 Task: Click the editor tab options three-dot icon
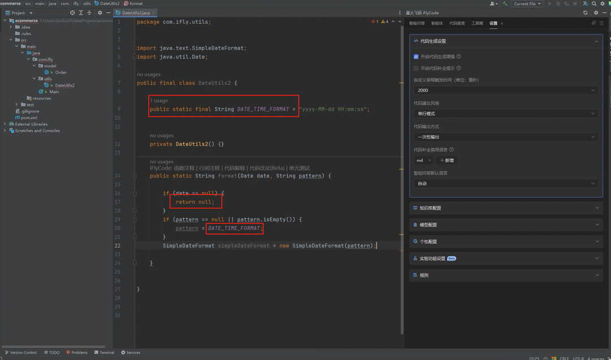click(399, 13)
